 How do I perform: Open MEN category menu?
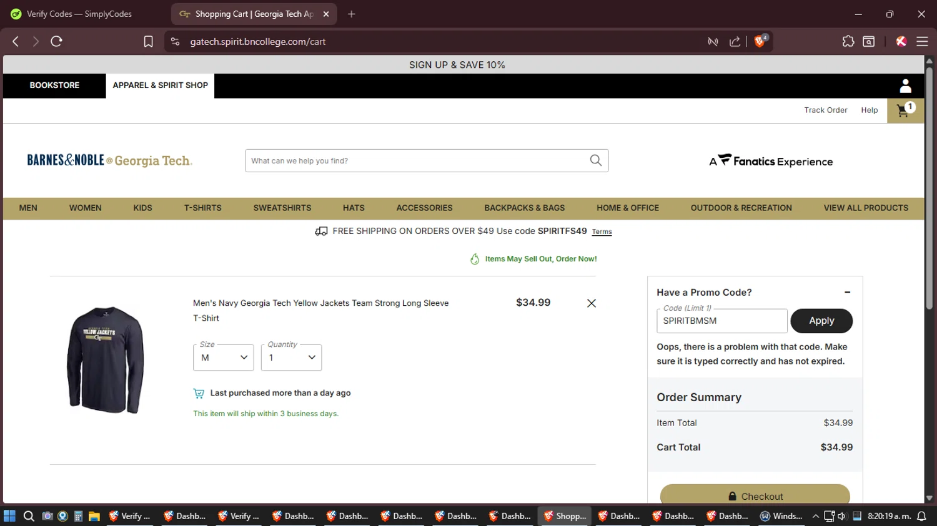28,208
